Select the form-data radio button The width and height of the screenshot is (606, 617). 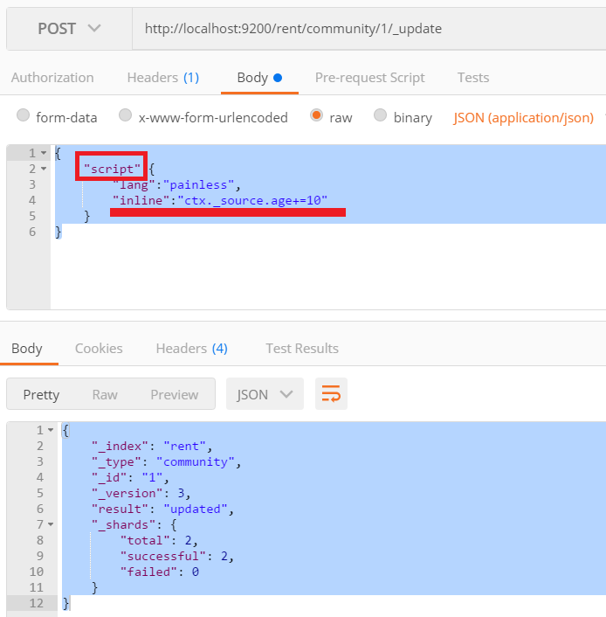(24, 115)
